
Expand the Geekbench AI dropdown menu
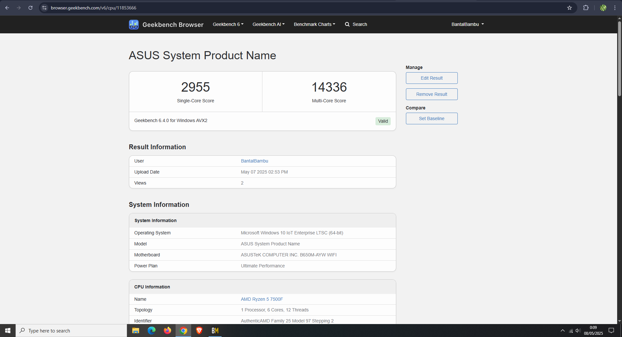[269, 24]
